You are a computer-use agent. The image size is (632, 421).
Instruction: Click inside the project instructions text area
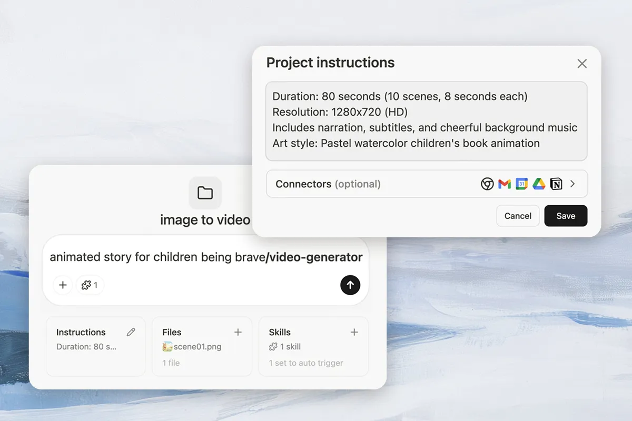tap(426, 121)
